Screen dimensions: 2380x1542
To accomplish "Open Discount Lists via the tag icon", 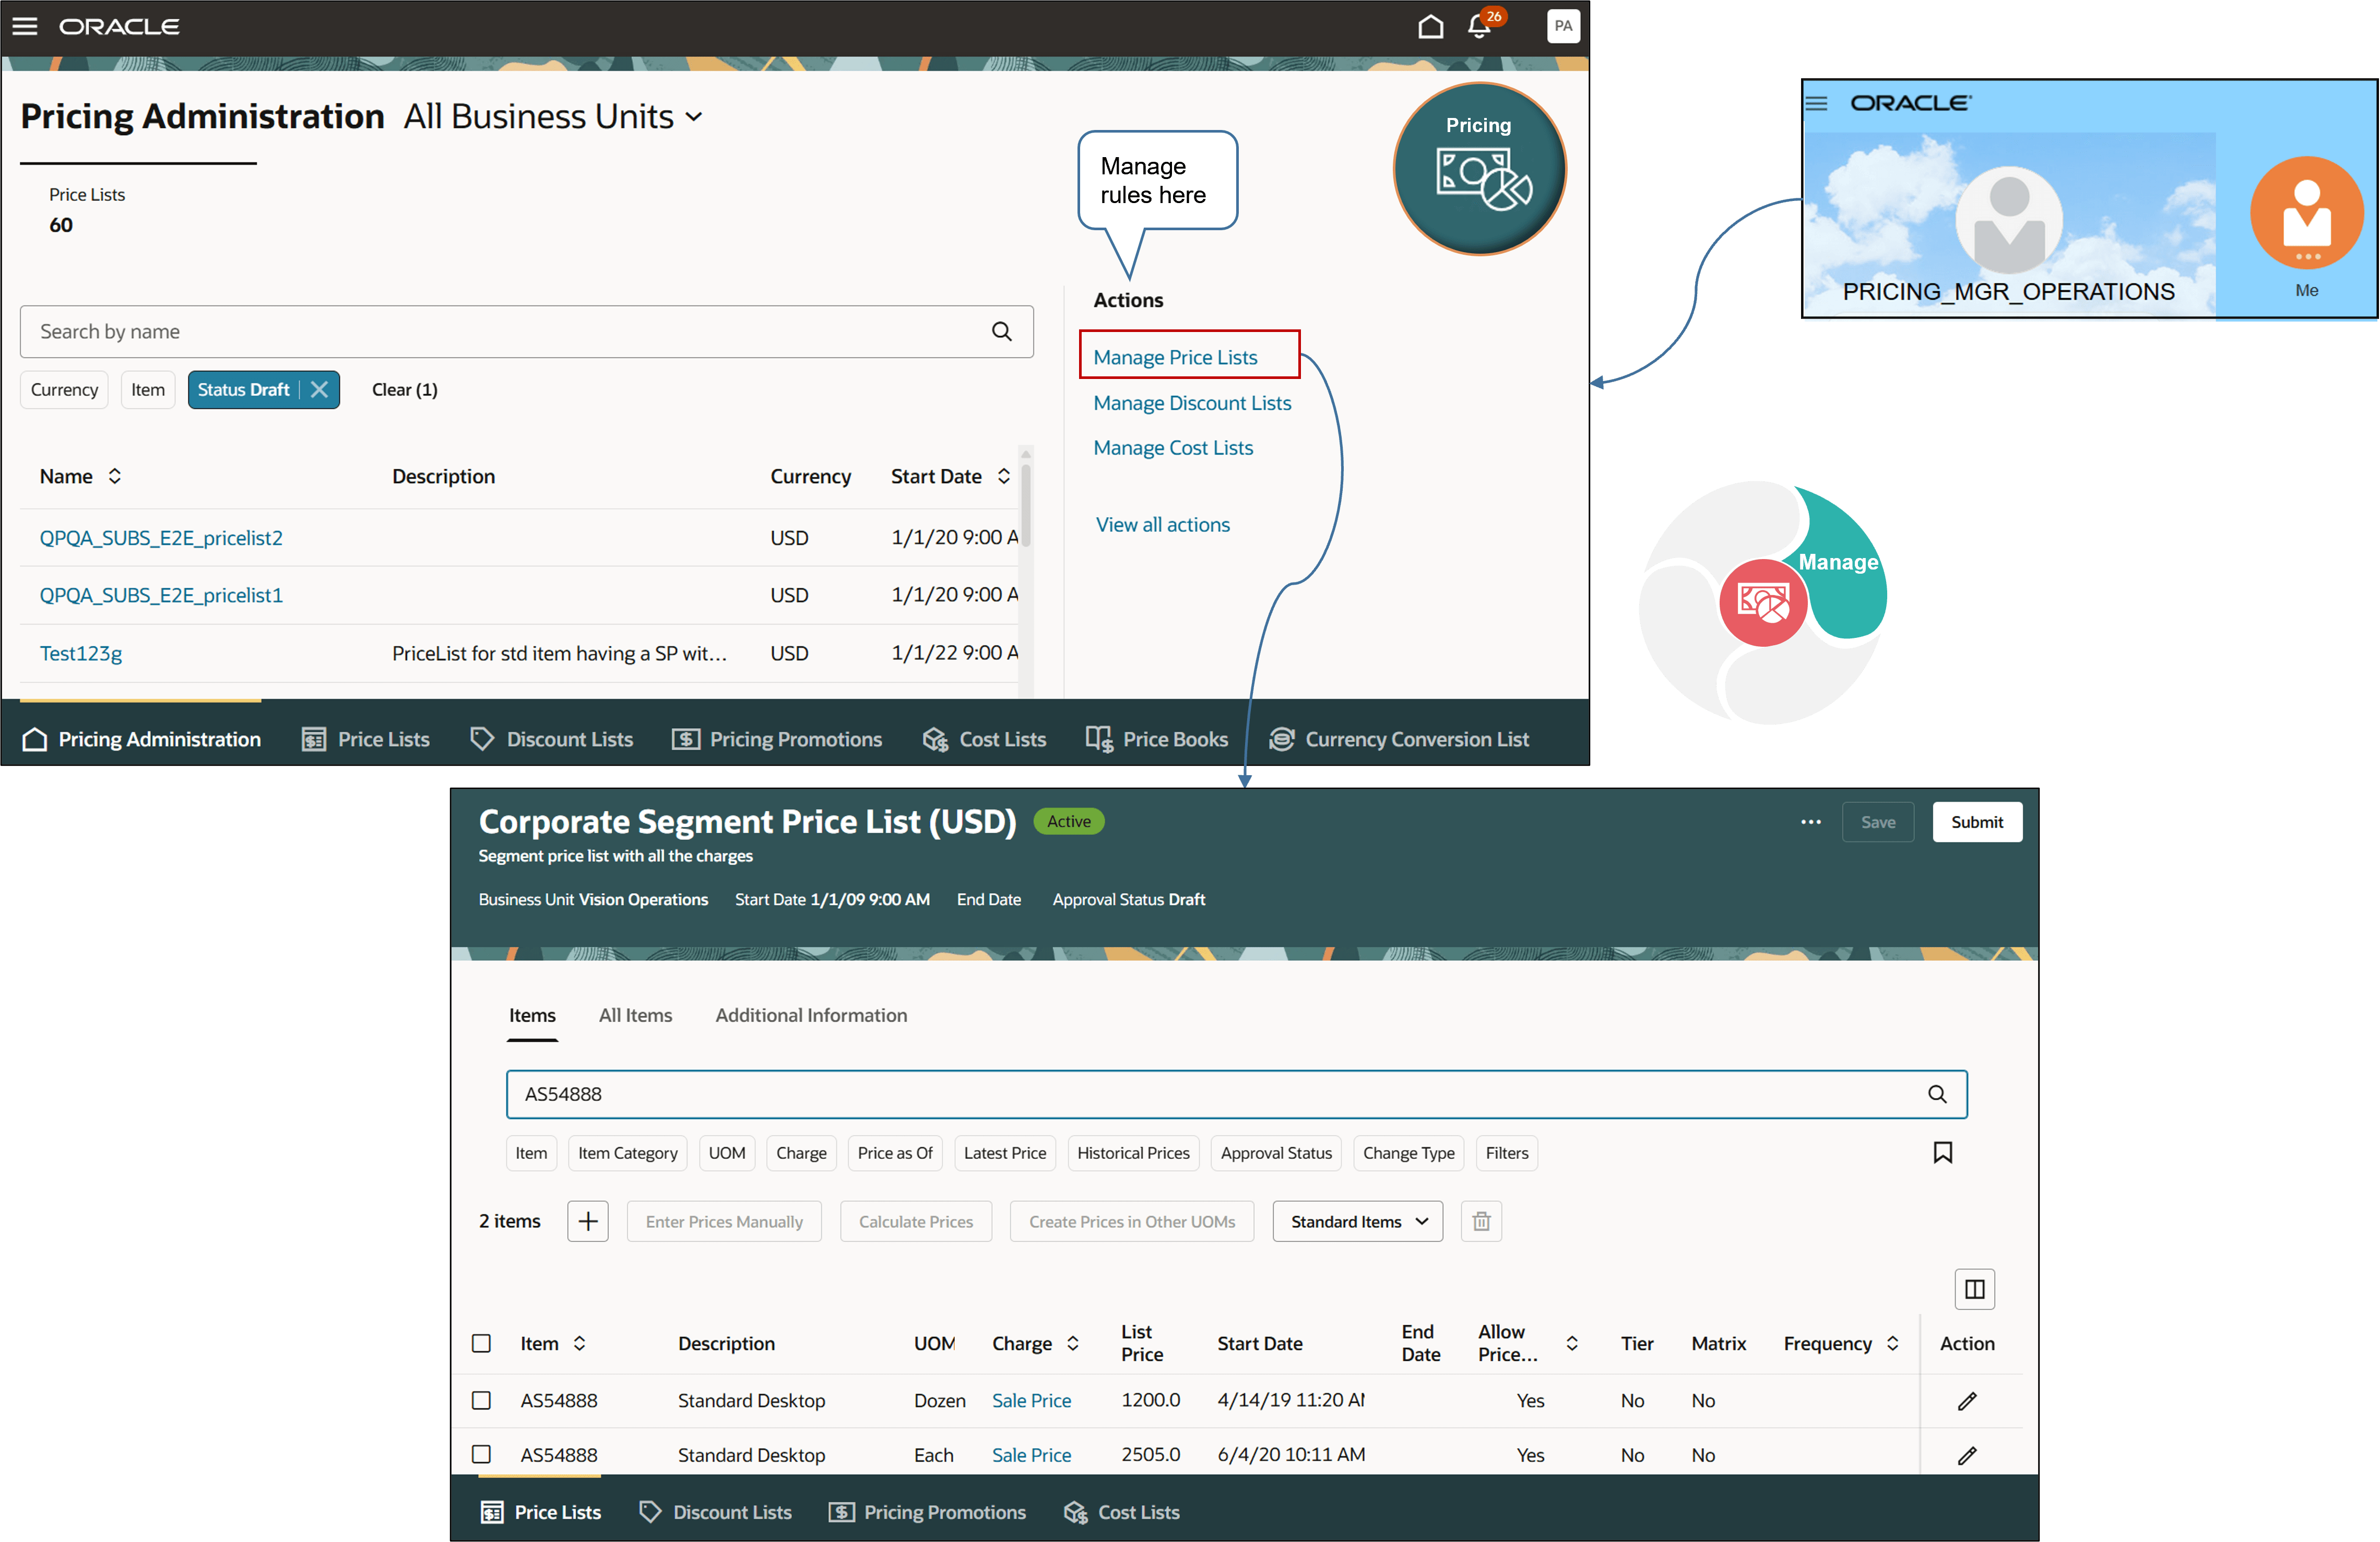I will tap(552, 738).
